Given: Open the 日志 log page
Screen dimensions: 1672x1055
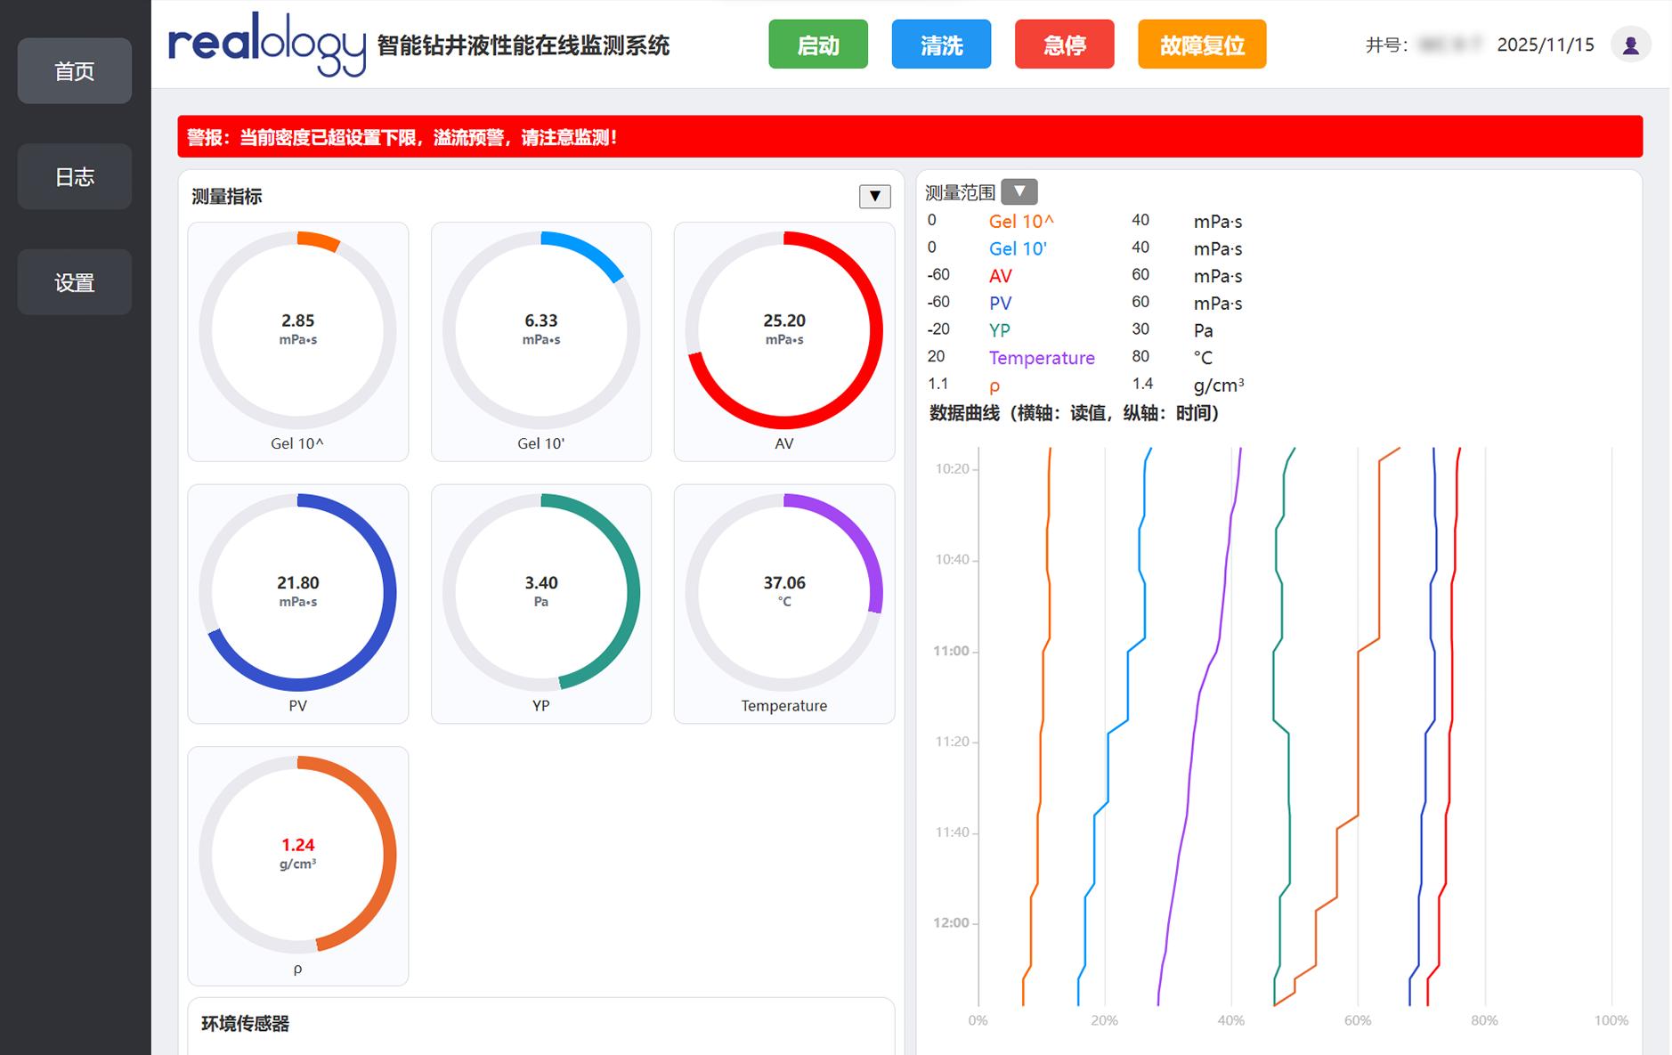Looking at the screenshot, I should 75,177.
